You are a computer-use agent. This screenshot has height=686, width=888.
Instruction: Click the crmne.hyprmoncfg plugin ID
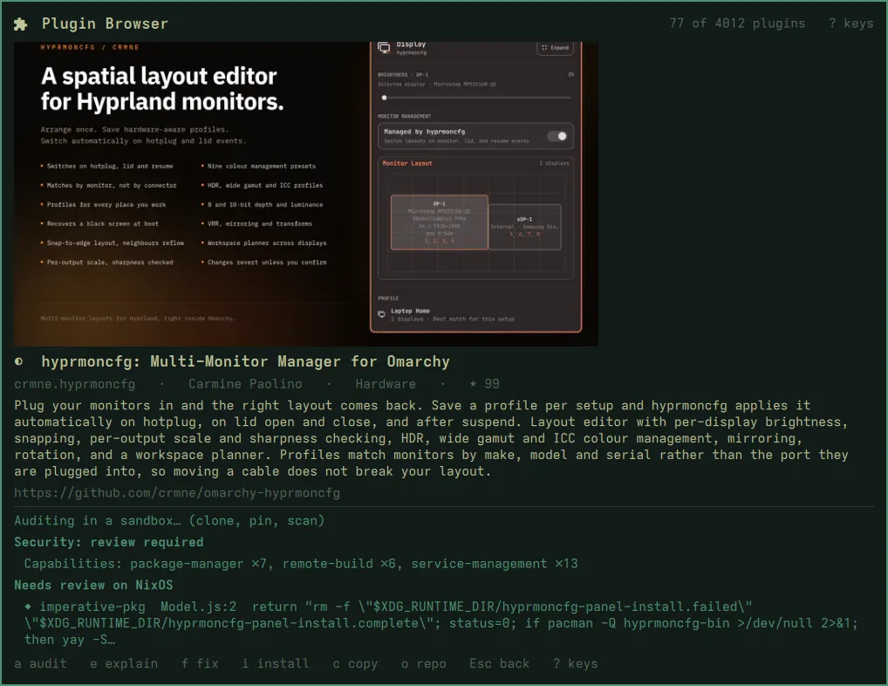click(75, 384)
